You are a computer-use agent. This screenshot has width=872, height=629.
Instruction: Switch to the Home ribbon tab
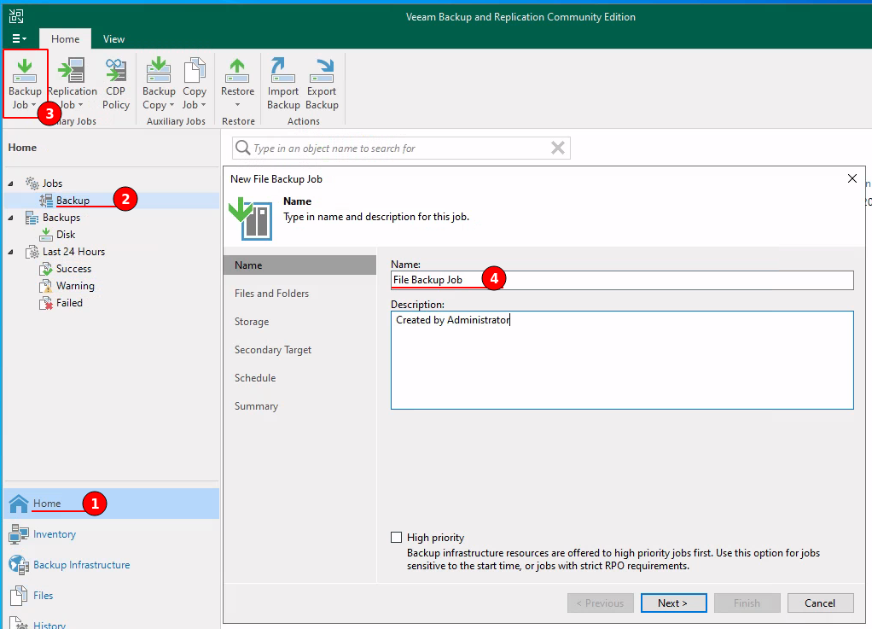click(x=65, y=39)
